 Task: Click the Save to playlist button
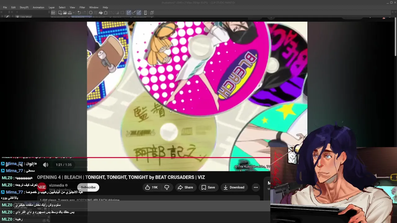pos(208,187)
